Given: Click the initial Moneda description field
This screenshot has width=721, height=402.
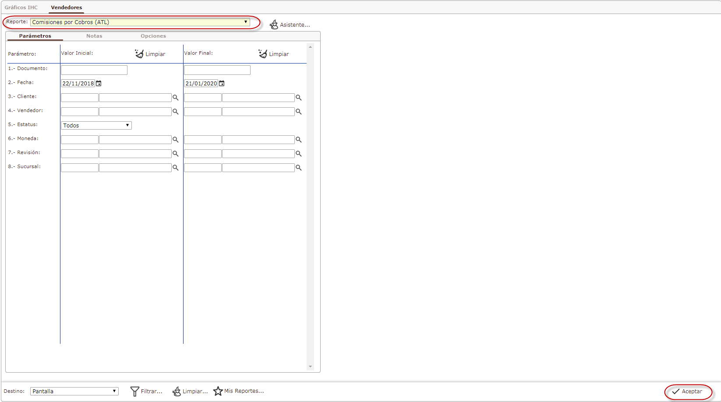Looking at the screenshot, I should click(135, 140).
